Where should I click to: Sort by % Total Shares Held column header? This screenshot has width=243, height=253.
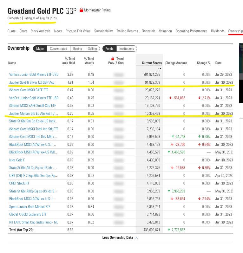69,61
